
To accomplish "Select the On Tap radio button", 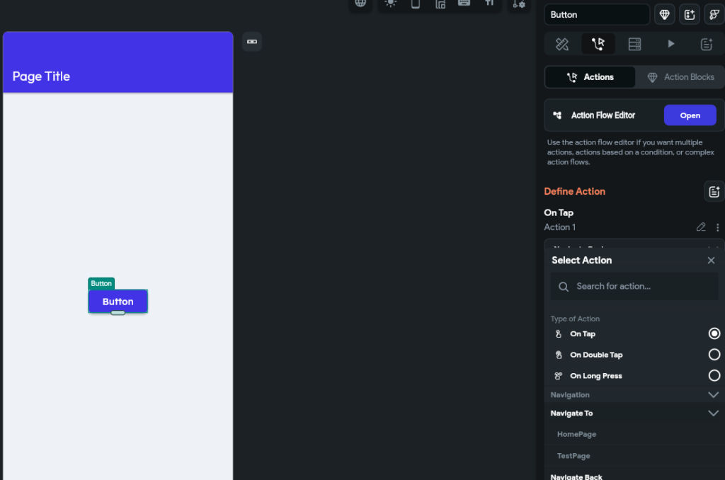I will coord(714,333).
